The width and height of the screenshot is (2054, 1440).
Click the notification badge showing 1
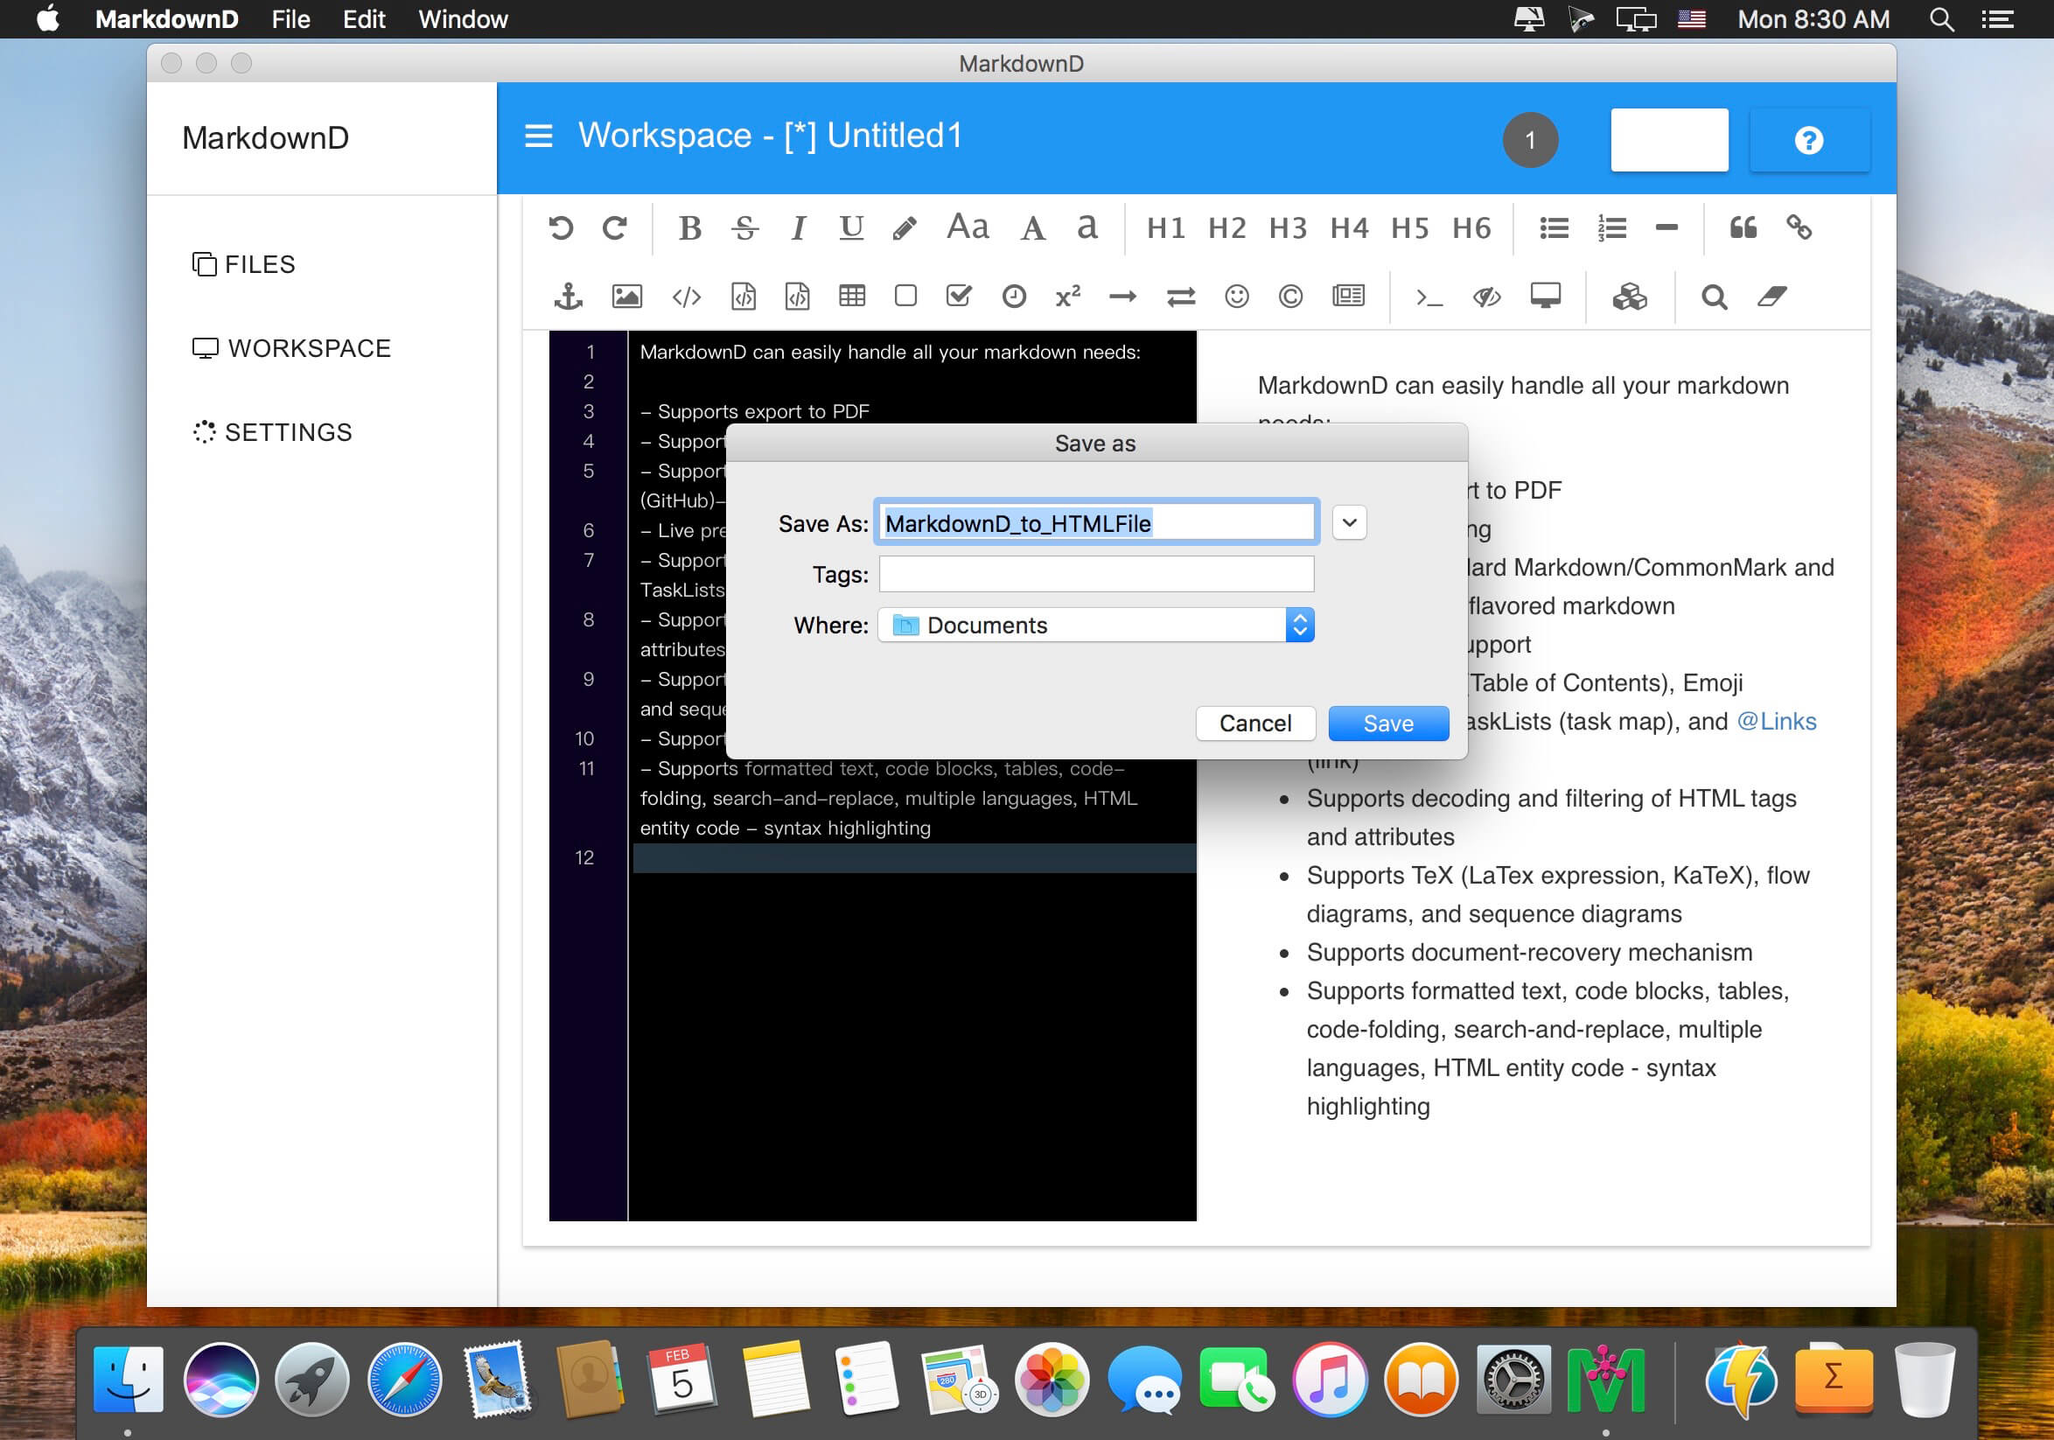(1530, 141)
